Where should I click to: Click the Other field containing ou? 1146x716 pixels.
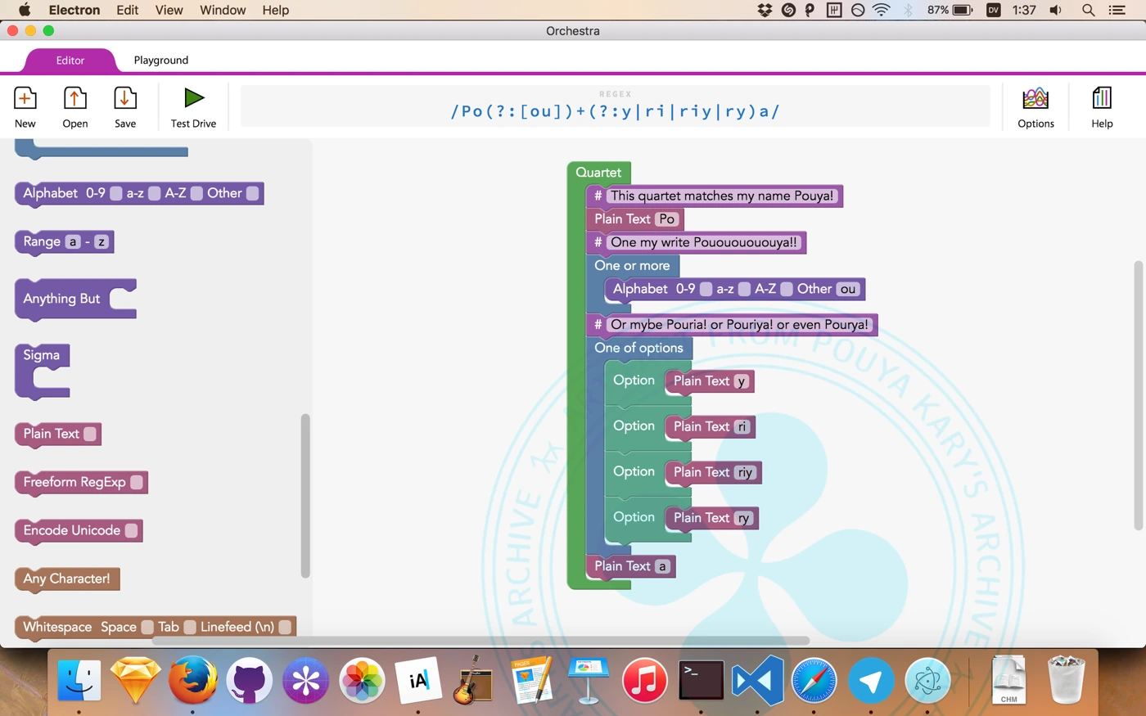point(848,289)
